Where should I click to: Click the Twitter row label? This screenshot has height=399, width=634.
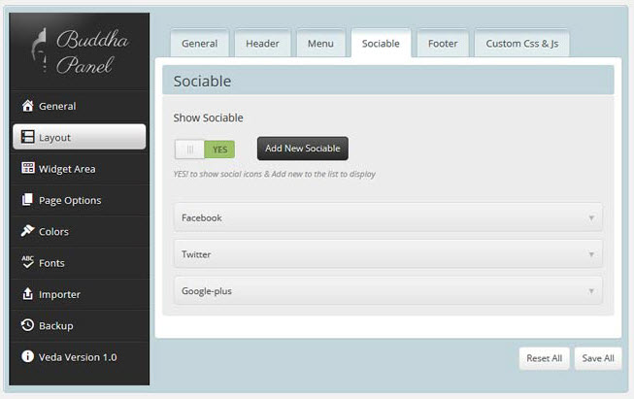[x=196, y=254]
